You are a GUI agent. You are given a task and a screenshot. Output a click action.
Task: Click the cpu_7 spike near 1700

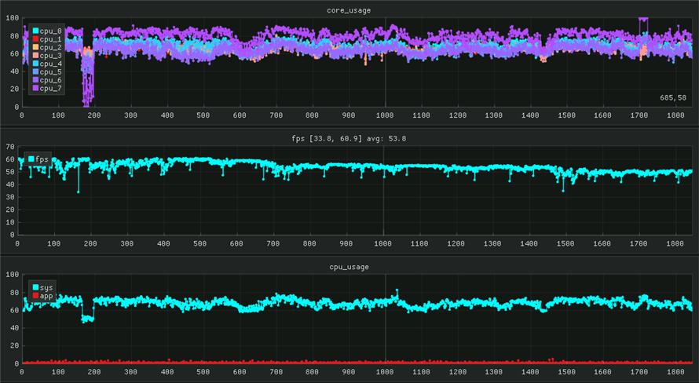(x=643, y=19)
